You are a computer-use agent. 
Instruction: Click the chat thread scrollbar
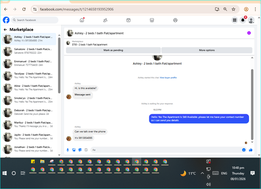coord(252,104)
